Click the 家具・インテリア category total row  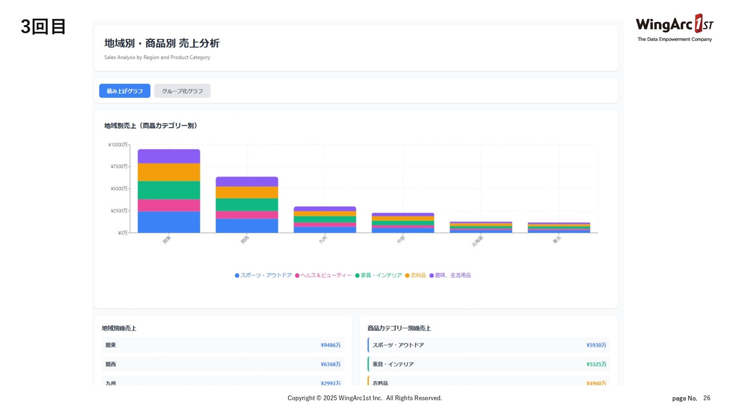(x=489, y=364)
